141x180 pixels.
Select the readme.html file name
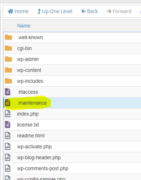31,136
